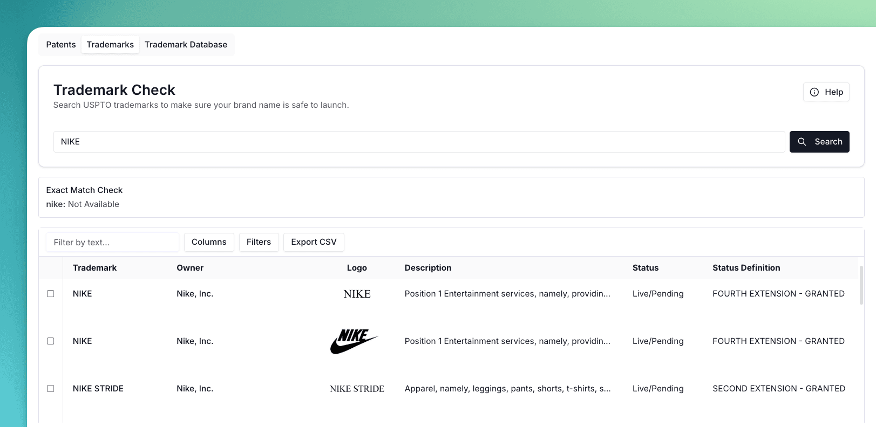Export results with Export CSV button
876x427 pixels.
click(314, 242)
